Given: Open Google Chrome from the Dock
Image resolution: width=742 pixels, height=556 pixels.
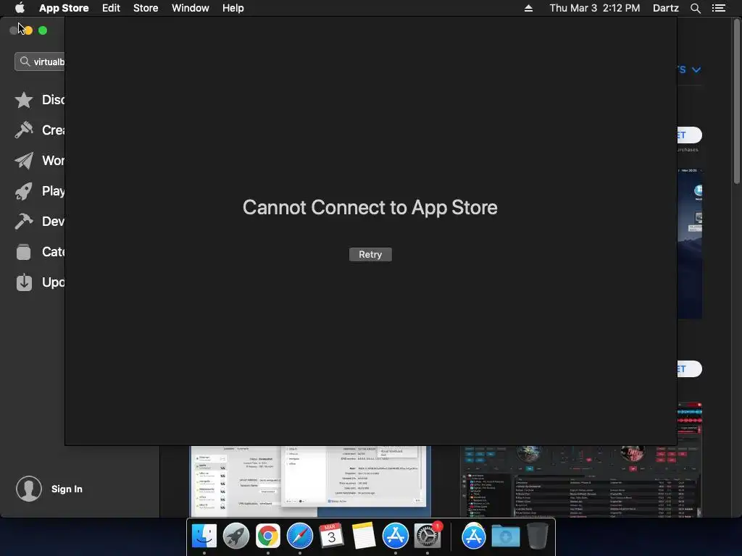Looking at the screenshot, I should point(268,536).
